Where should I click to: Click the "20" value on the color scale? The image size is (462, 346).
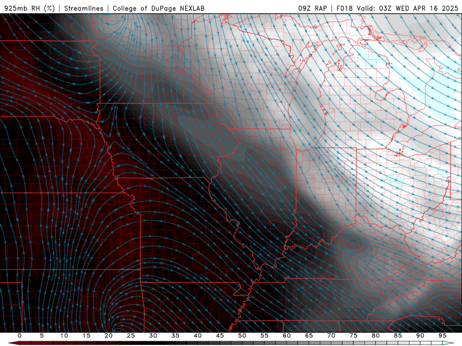click(x=109, y=336)
